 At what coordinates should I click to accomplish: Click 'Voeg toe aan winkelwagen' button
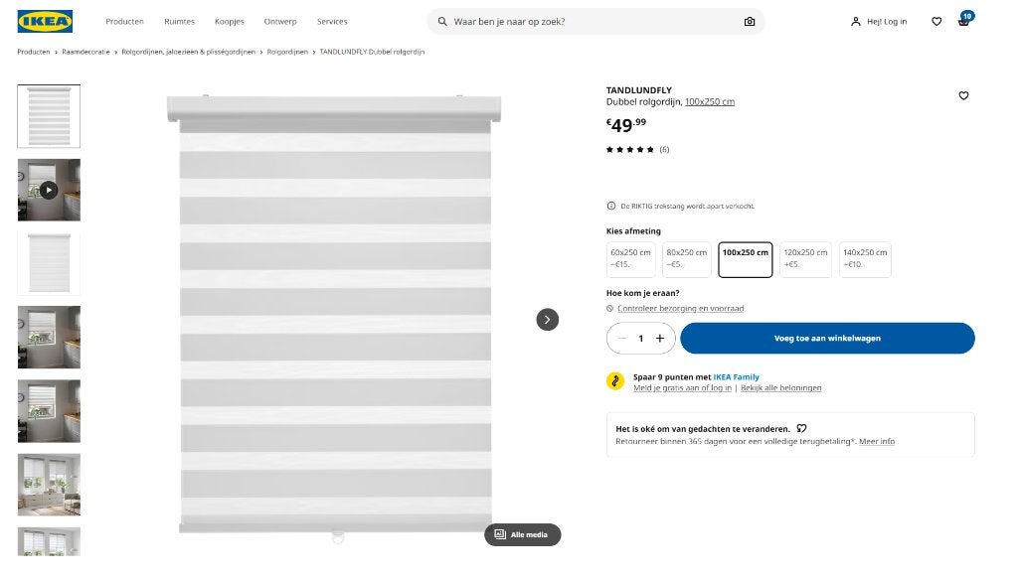click(827, 338)
